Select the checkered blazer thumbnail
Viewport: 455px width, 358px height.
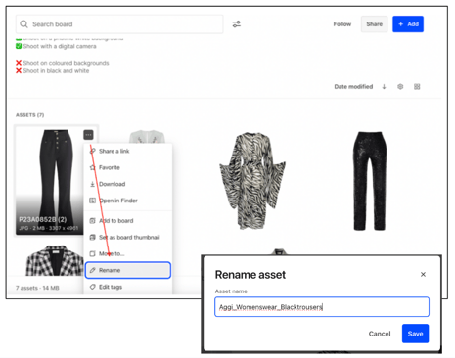pyautogui.click(x=55, y=261)
